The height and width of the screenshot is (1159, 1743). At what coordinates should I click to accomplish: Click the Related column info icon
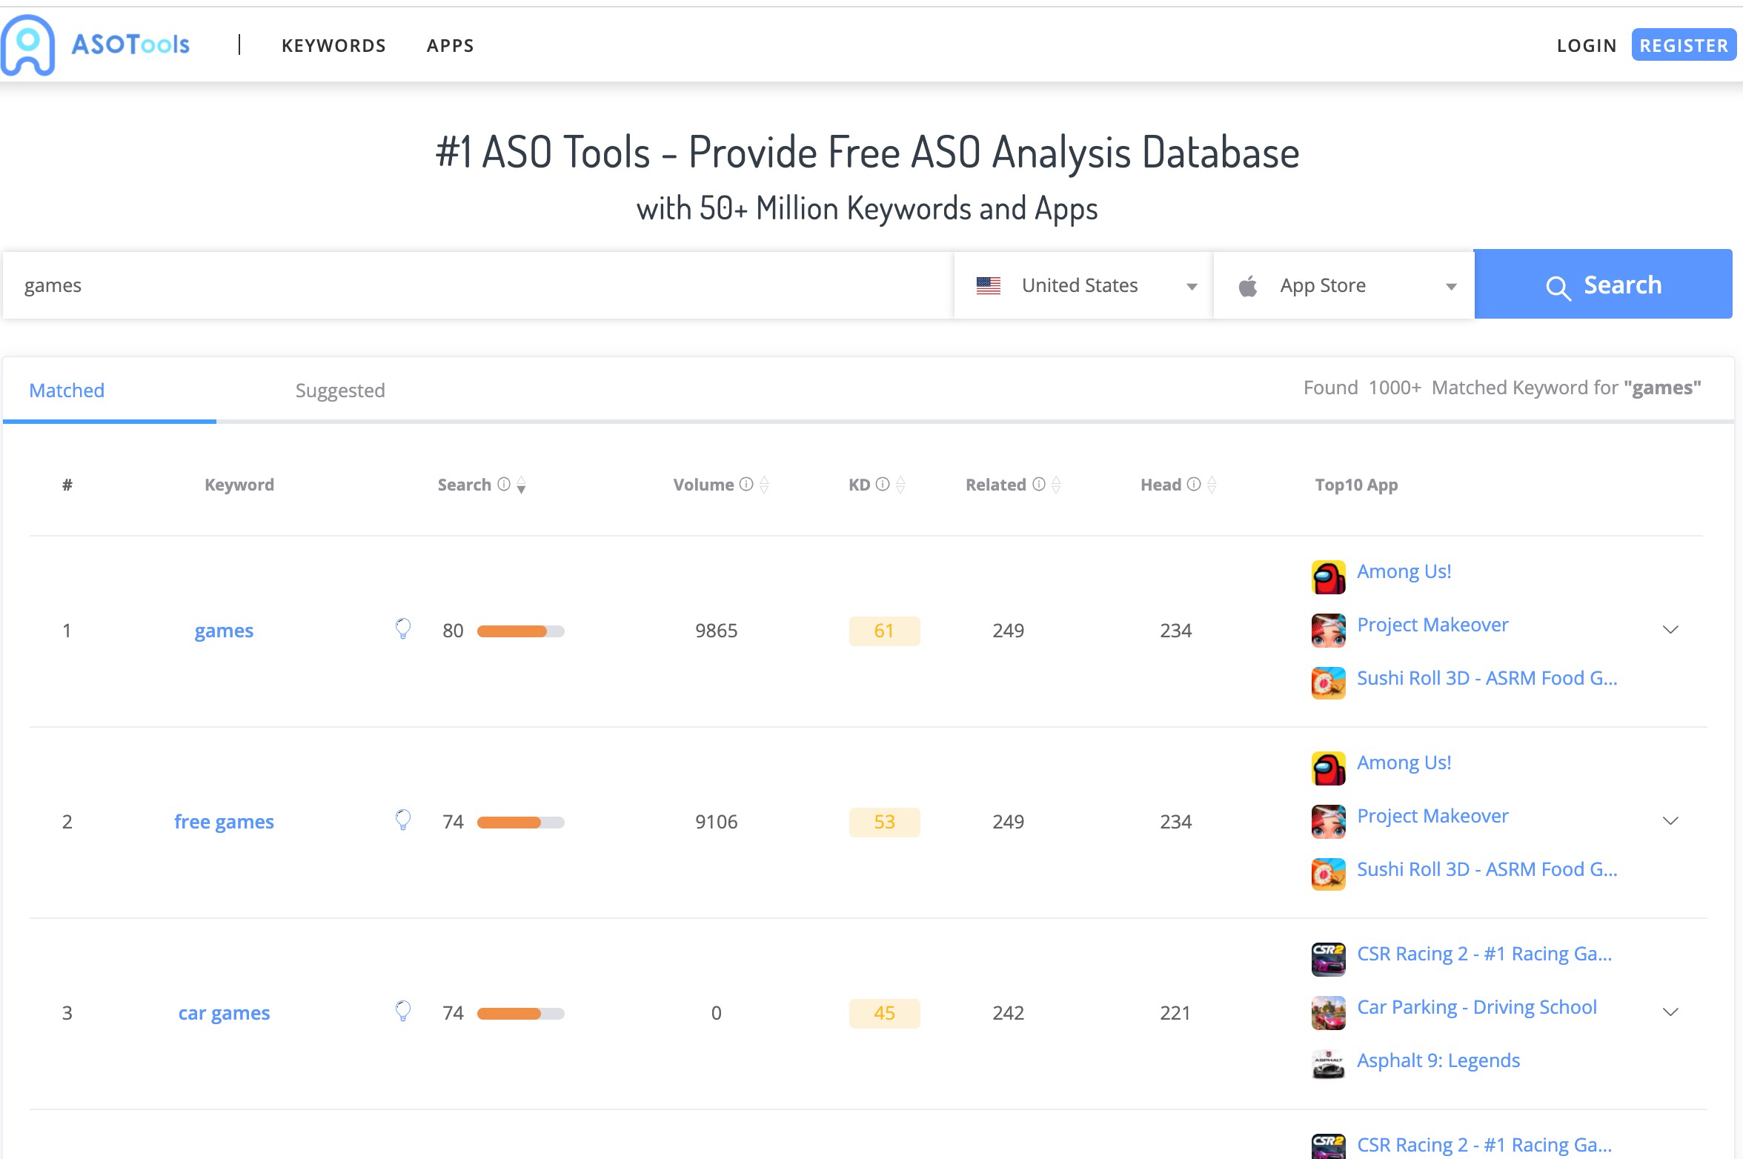pyautogui.click(x=1039, y=485)
